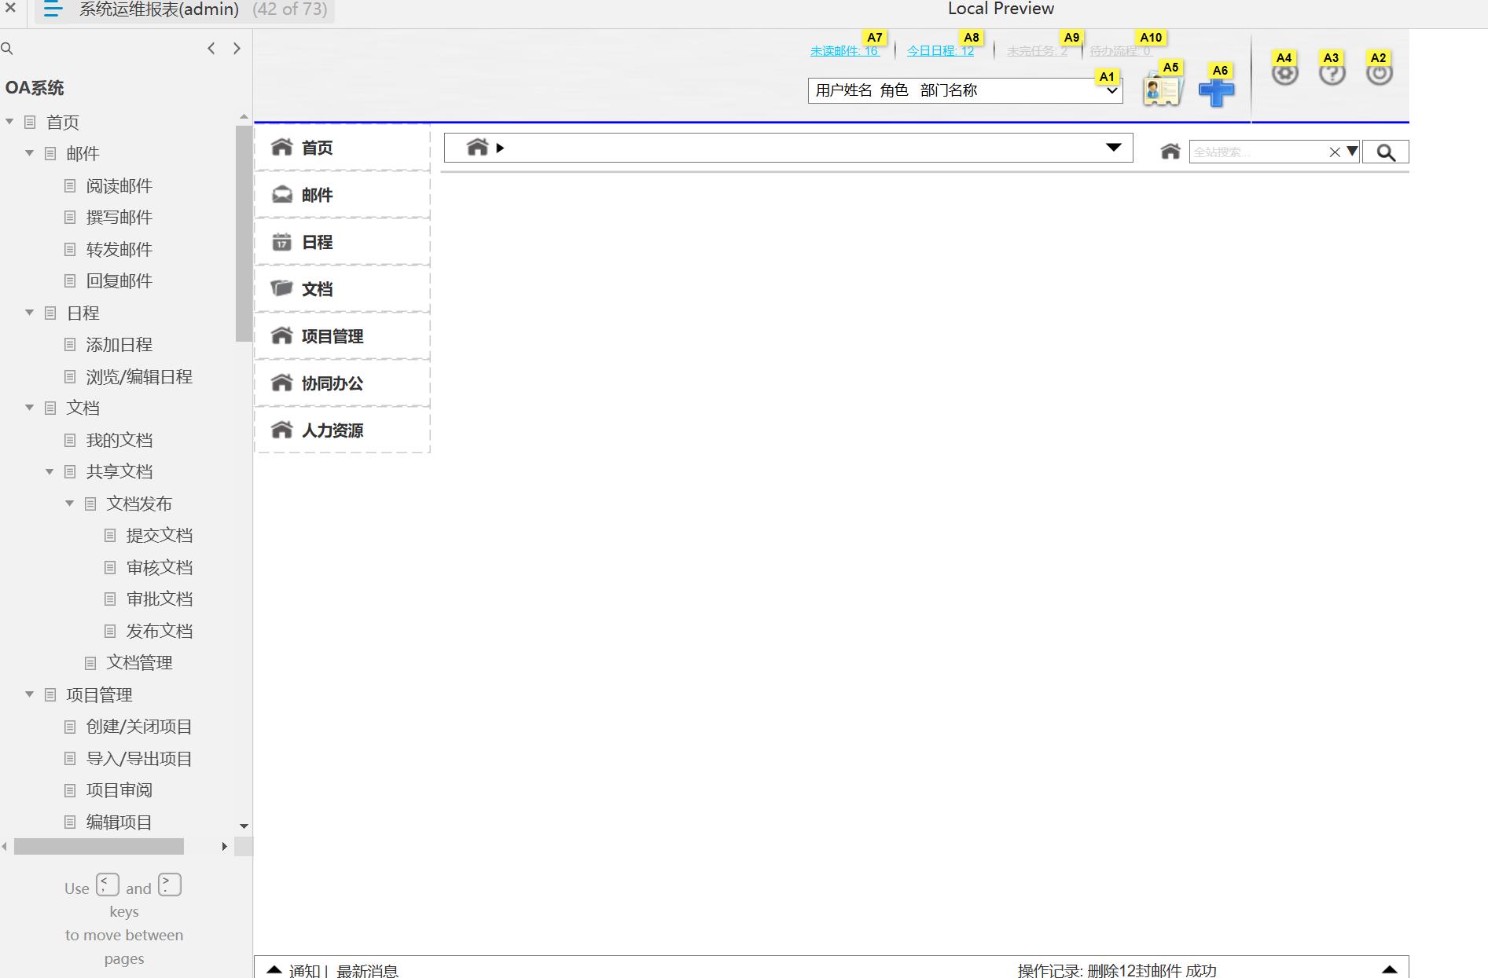This screenshot has width=1488, height=978.
Task: Click the home icon beside site search
Action: [1170, 151]
